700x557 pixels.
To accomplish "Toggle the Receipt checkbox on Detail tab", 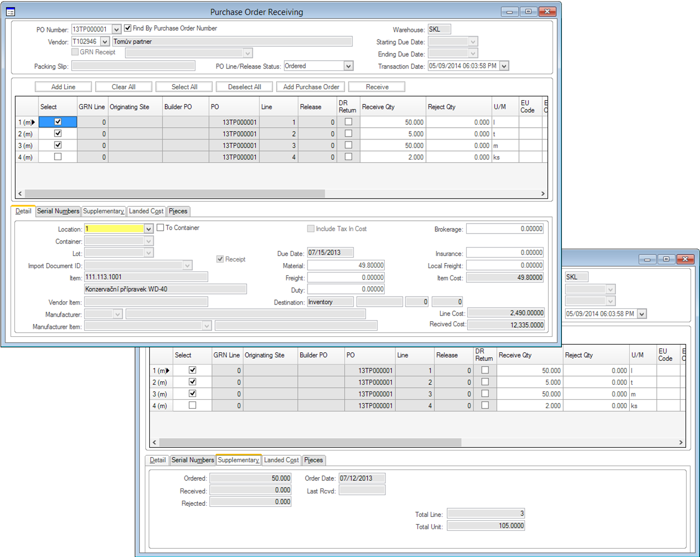I will click(x=221, y=259).
